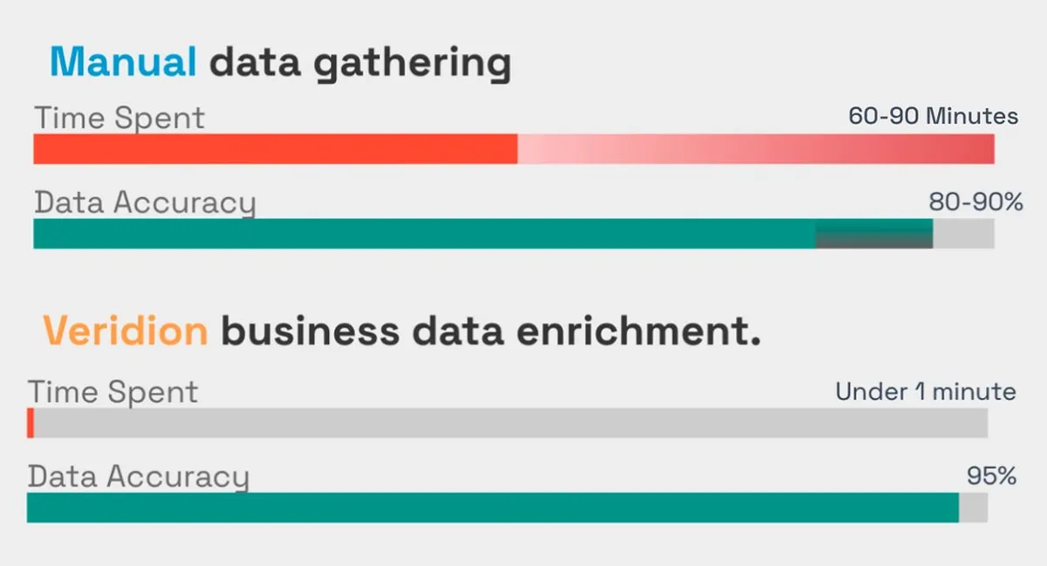1047x566 pixels.
Task: Click the tiny red Veridion time marker
Action: pos(31,423)
